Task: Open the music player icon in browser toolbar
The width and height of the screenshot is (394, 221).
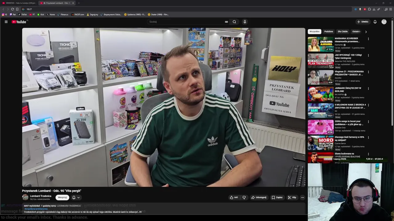Action: (x=386, y=9)
